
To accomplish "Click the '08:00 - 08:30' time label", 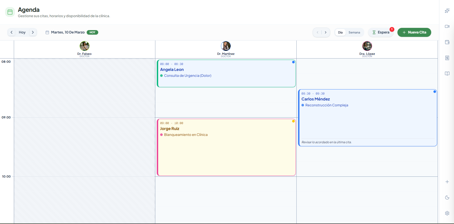I will (x=172, y=64).
